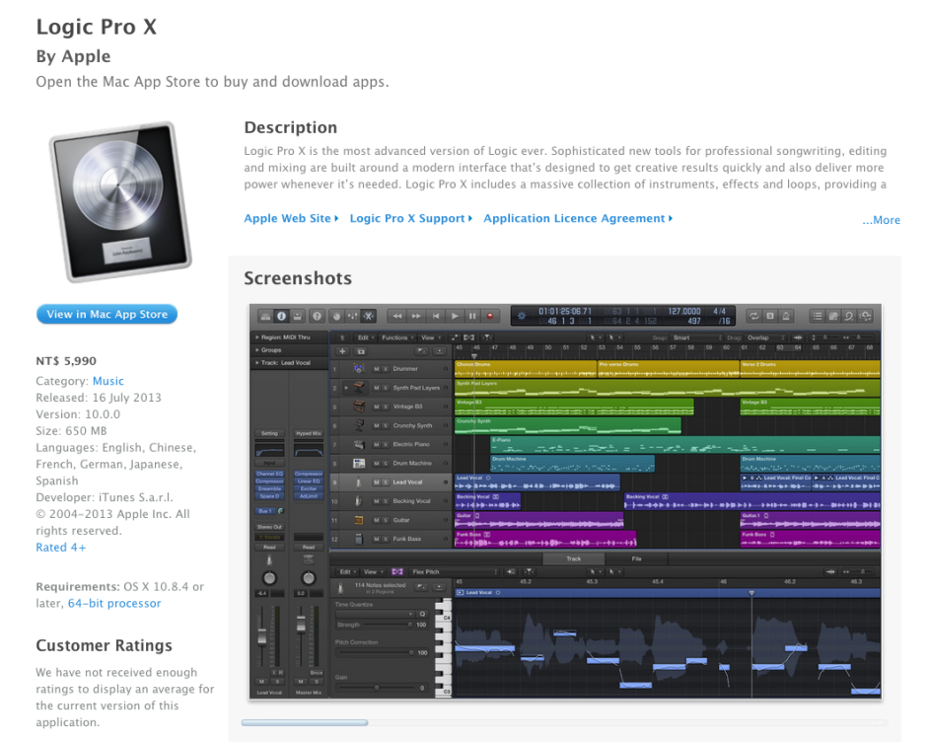This screenshot has height=742, width=927.
Task: Open the Time Quantize dropdown
Action: click(374, 612)
